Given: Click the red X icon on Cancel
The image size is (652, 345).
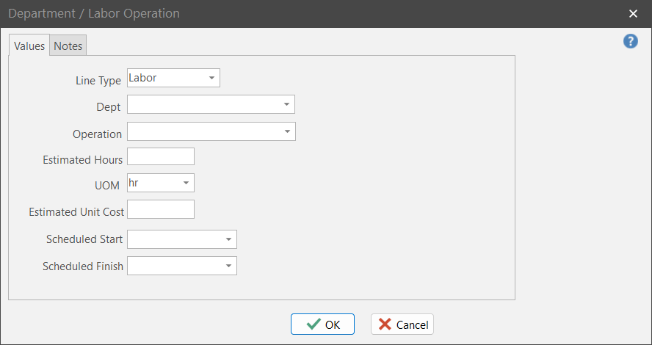Looking at the screenshot, I should click(x=385, y=324).
